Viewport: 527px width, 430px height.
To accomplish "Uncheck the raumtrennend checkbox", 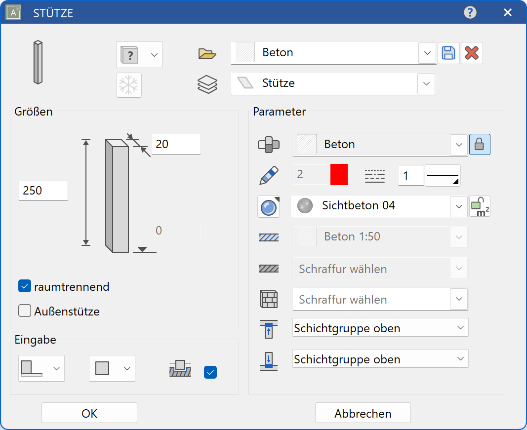I will click(24, 286).
